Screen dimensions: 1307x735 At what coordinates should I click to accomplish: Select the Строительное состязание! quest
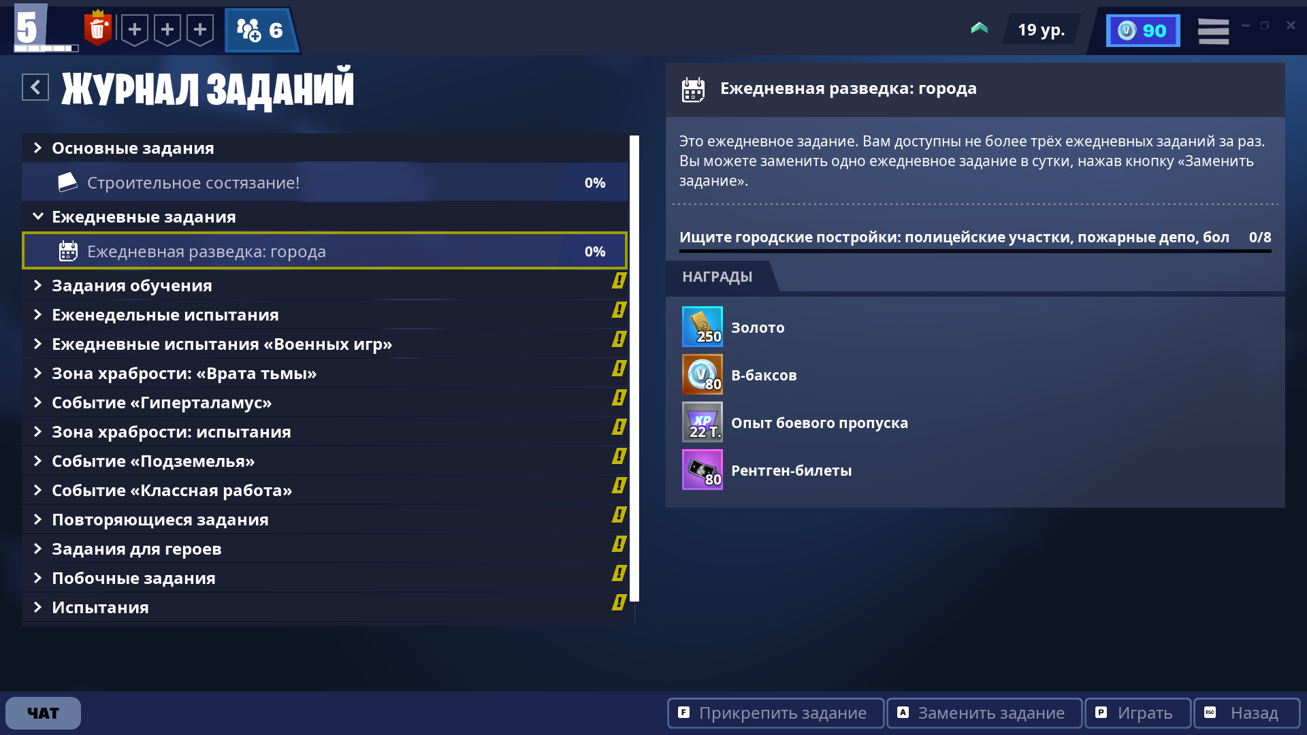point(325,182)
